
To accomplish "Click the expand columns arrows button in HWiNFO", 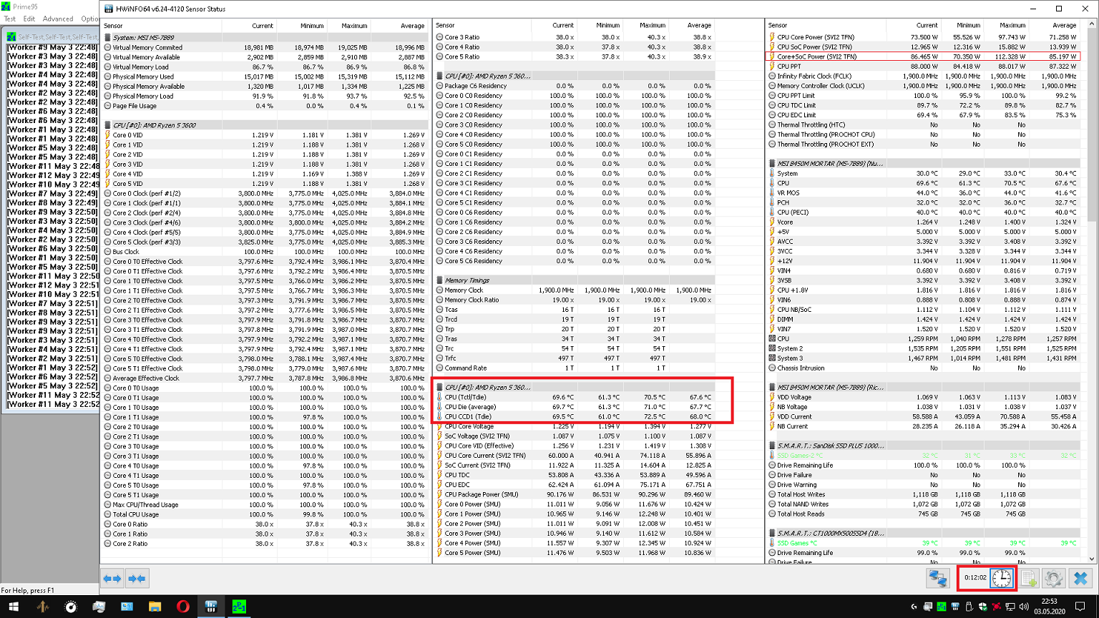I will tap(112, 578).
